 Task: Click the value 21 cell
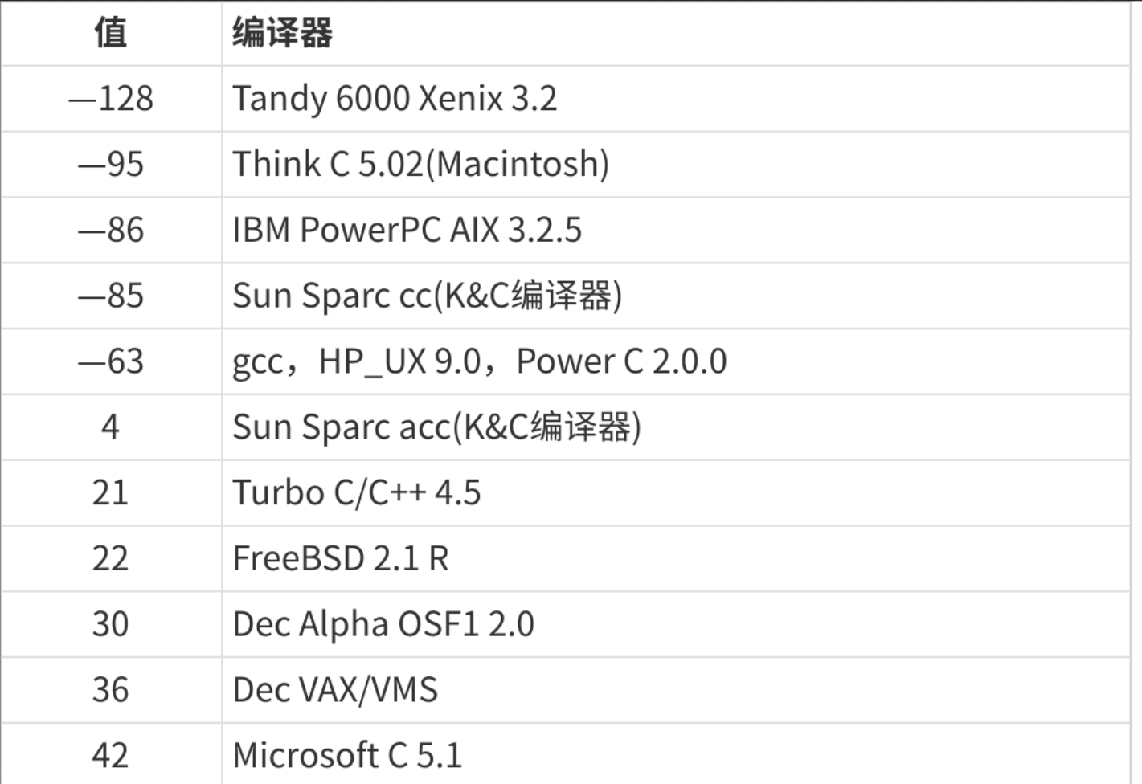[x=111, y=493]
